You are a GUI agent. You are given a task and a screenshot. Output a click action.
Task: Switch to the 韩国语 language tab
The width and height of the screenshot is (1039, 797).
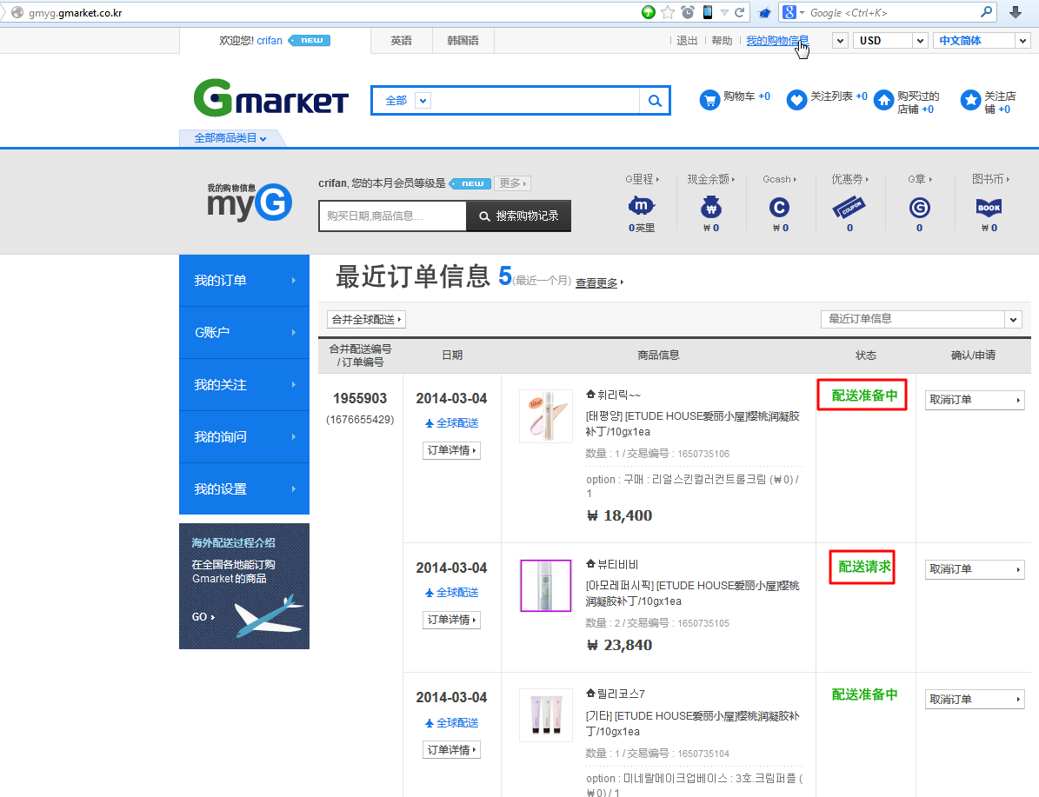[463, 40]
